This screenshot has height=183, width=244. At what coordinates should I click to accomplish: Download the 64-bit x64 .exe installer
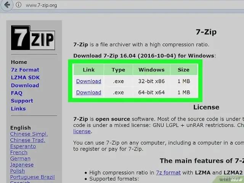point(89,92)
